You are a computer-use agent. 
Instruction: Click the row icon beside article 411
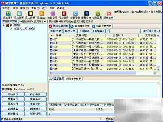click(51, 54)
